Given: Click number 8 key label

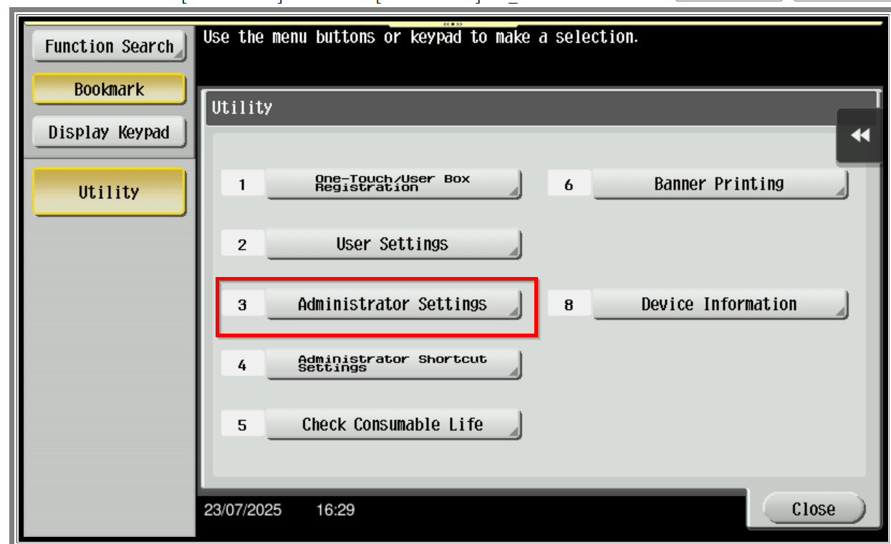Looking at the screenshot, I should [569, 305].
